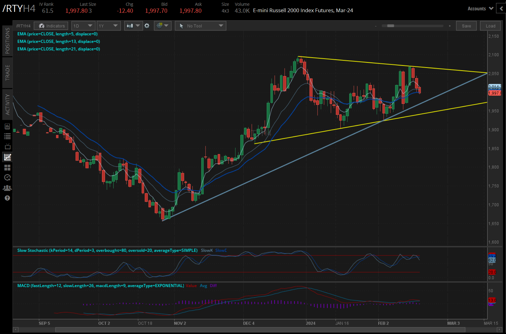The width and height of the screenshot is (506, 334).
Task: Switch to the TRADE side tab
Action: (7, 72)
